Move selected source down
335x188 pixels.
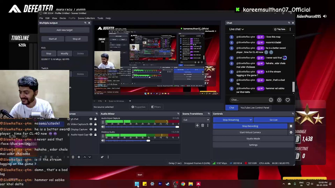(x=90, y=157)
